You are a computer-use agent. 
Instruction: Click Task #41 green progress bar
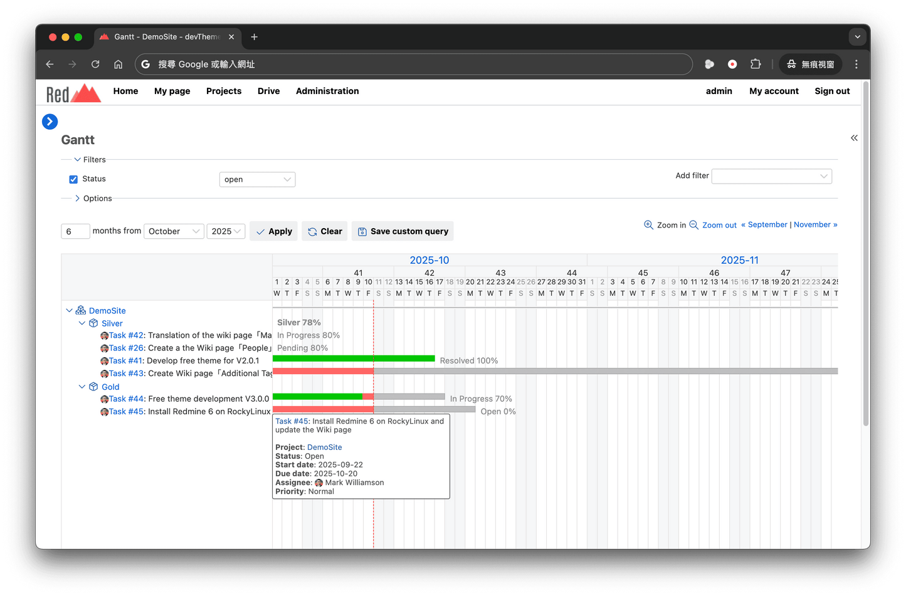point(354,358)
